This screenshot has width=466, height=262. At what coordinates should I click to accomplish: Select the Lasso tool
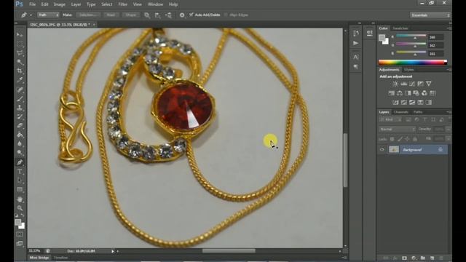(x=20, y=53)
